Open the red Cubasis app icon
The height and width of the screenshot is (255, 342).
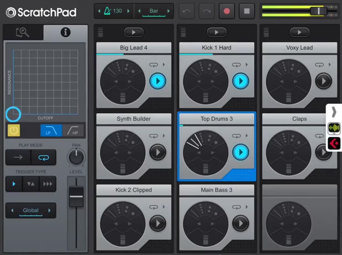click(x=334, y=143)
